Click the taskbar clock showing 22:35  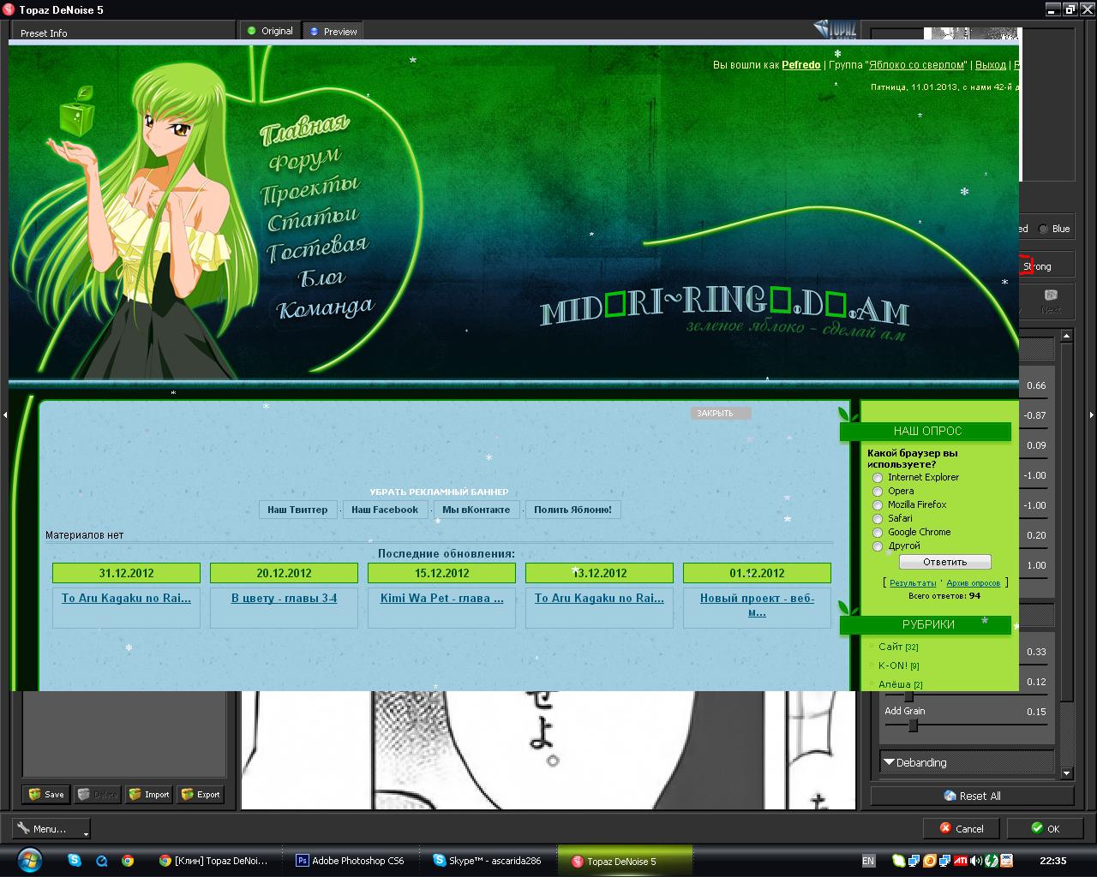[x=1053, y=861]
